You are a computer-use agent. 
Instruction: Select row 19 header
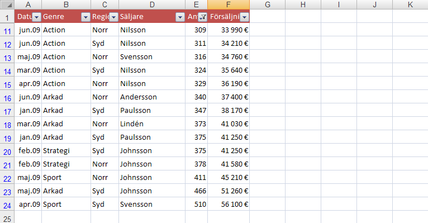(7, 137)
